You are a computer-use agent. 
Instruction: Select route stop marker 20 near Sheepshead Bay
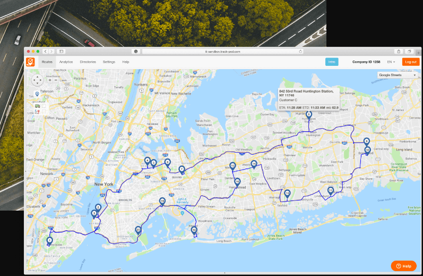(138, 230)
